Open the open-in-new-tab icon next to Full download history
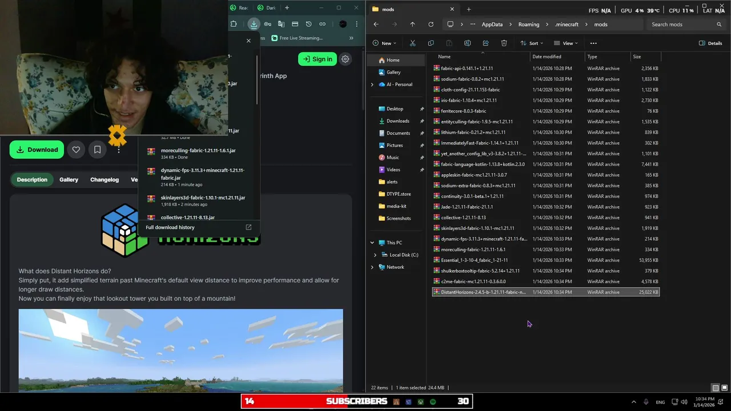Image resolution: width=731 pixels, height=411 pixels. pos(248,227)
